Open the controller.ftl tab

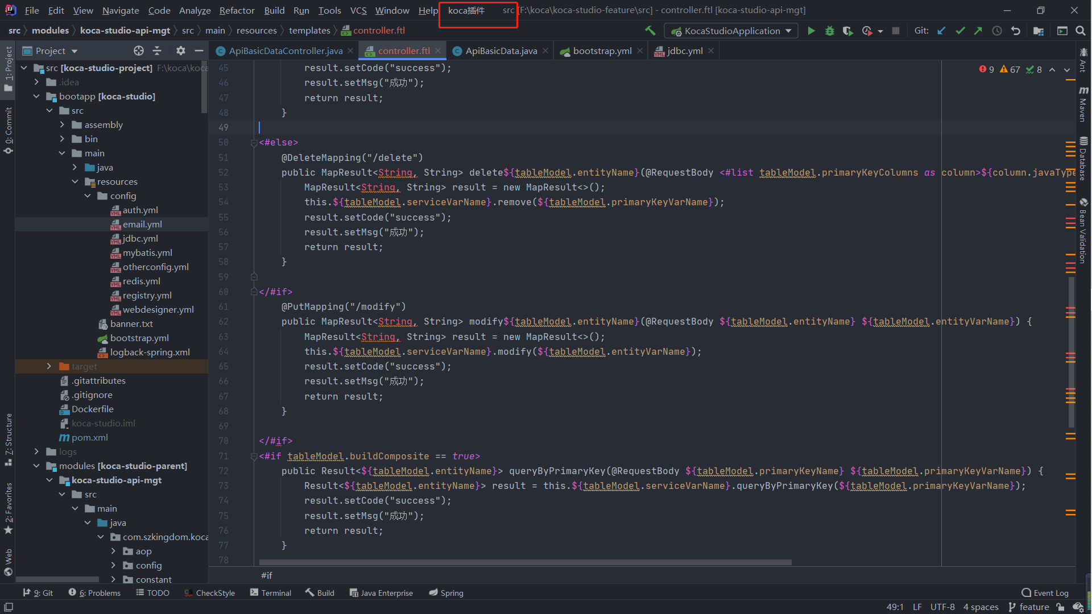[x=403, y=50]
